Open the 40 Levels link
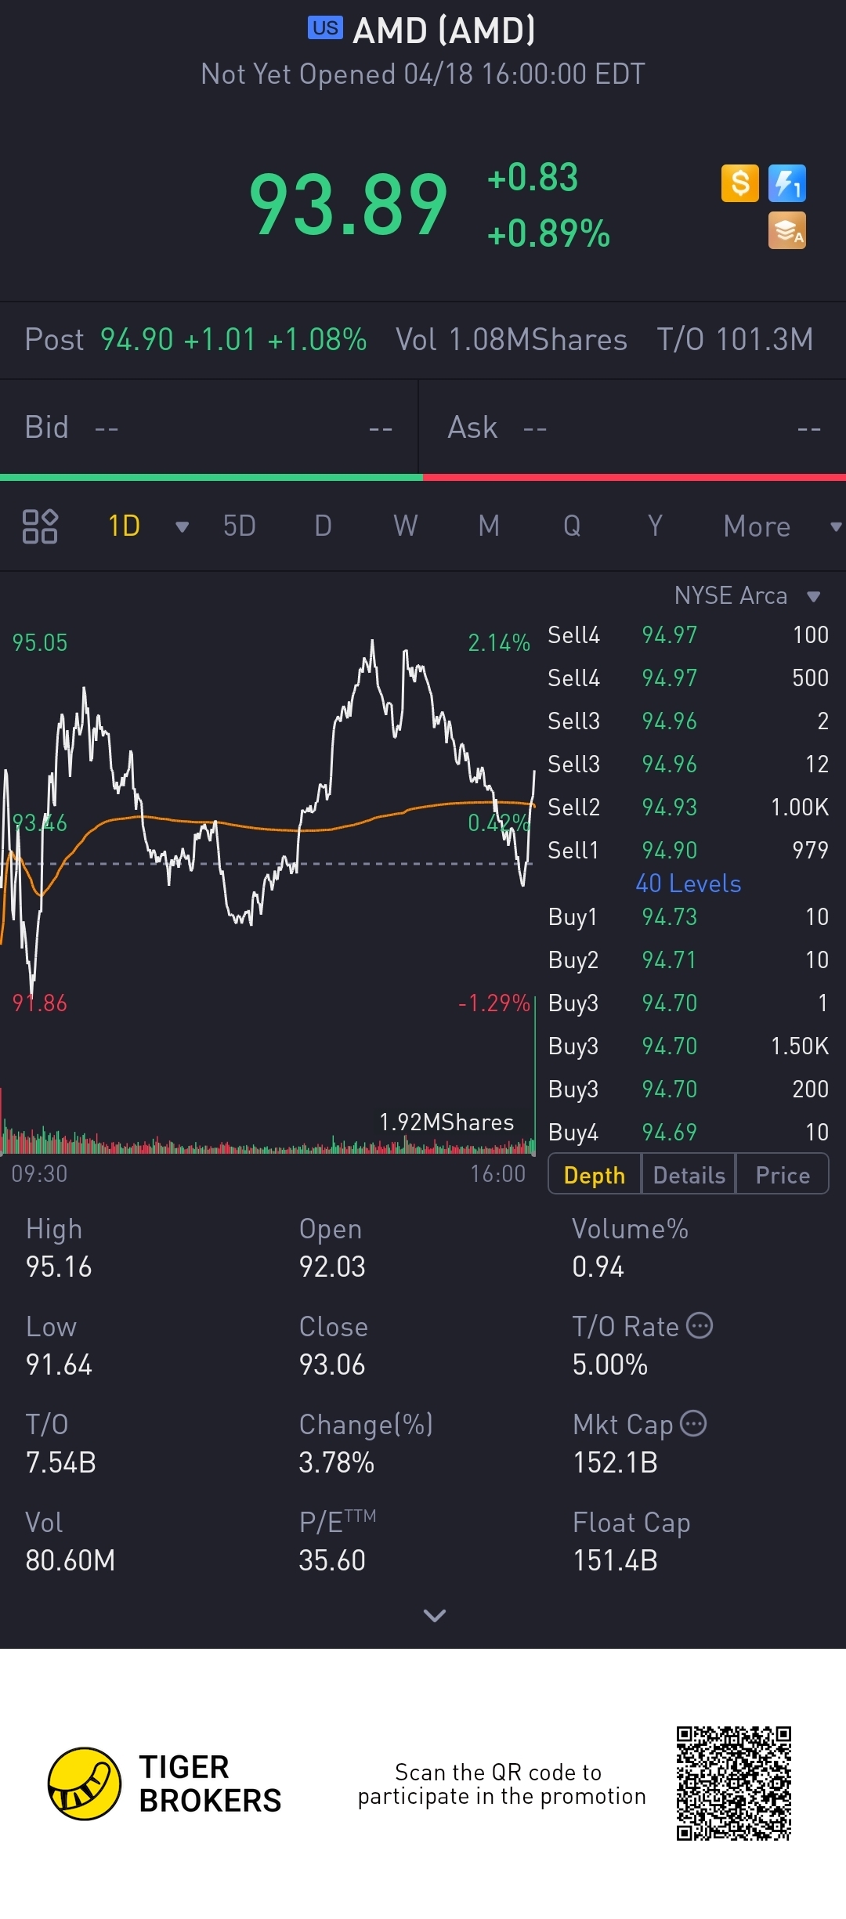 point(689,884)
